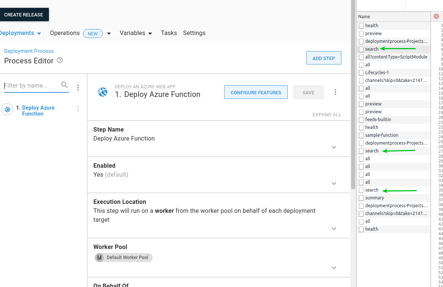Go to the Tasks tab
Viewport: 443px width, 287px height.
(169, 33)
